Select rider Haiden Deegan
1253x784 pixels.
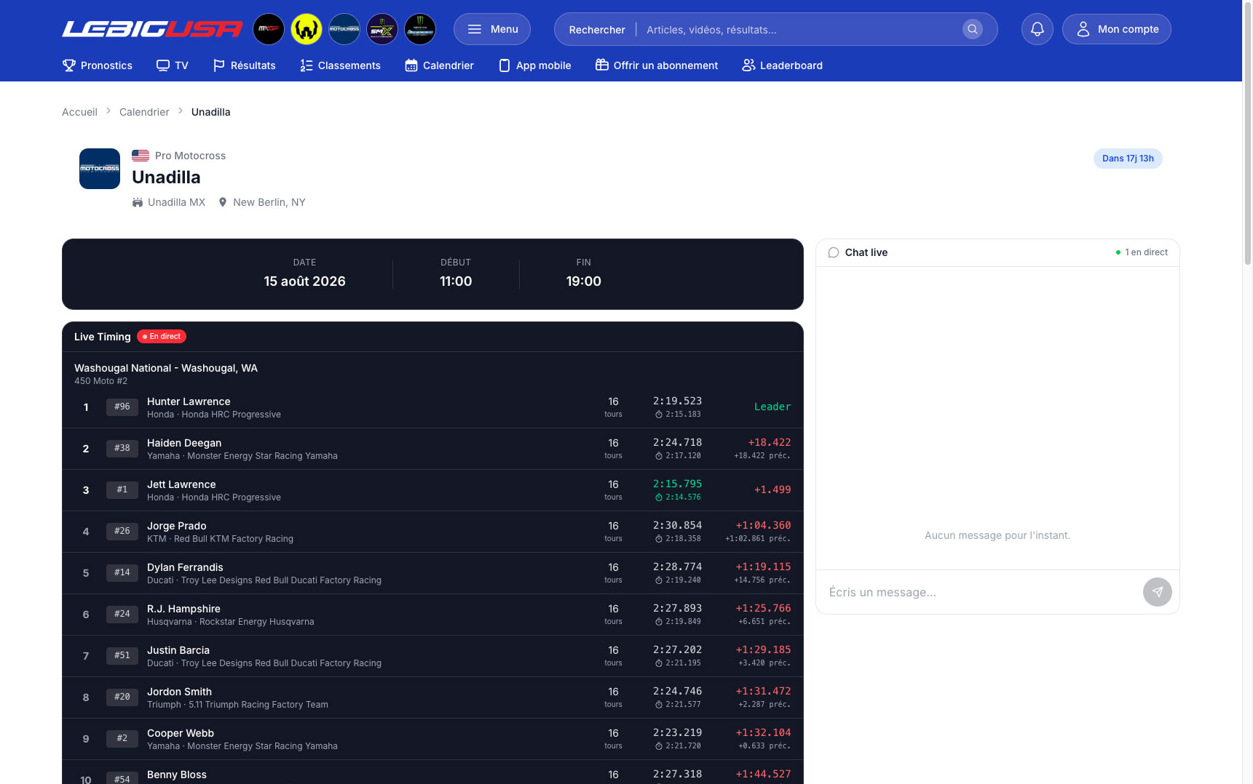click(184, 443)
